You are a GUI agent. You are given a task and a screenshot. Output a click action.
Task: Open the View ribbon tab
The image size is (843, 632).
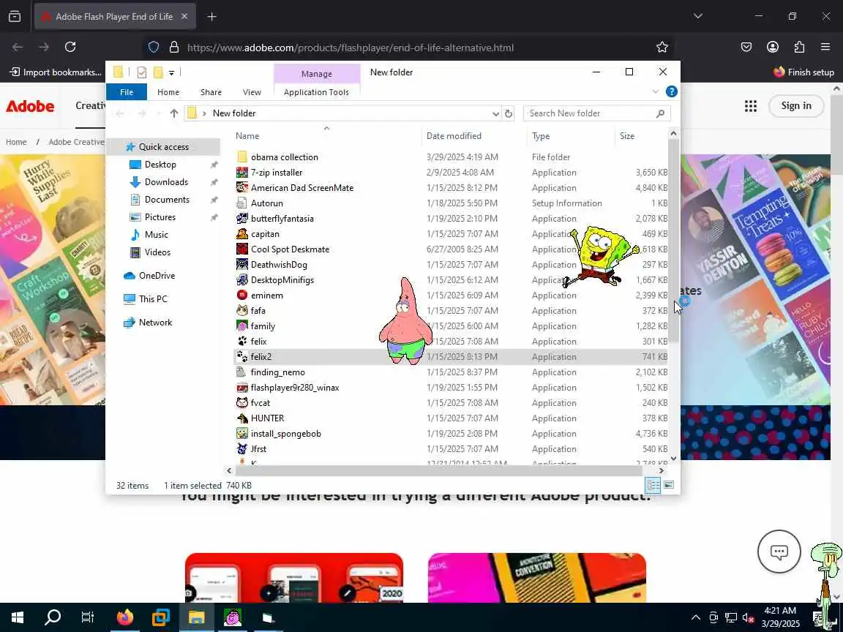pos(252,92)
